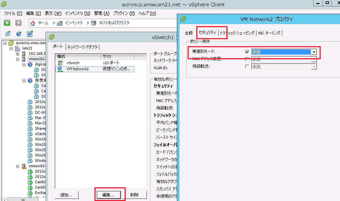The width and height of the screenshot is (340, 201).
Task: Click the インベントリ breadcrumb icon
Action: (x=60, y=23)
